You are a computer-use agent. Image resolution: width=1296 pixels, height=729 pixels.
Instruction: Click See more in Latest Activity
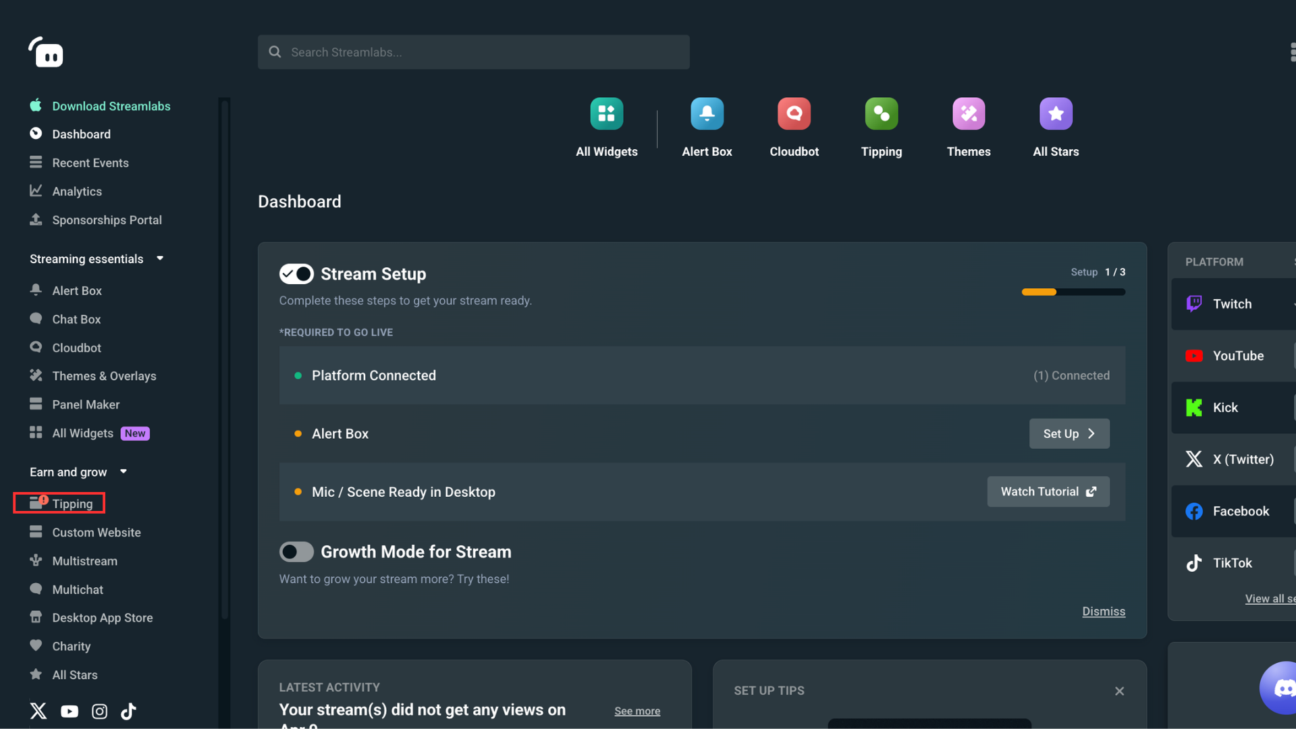(x=637, y=711)
